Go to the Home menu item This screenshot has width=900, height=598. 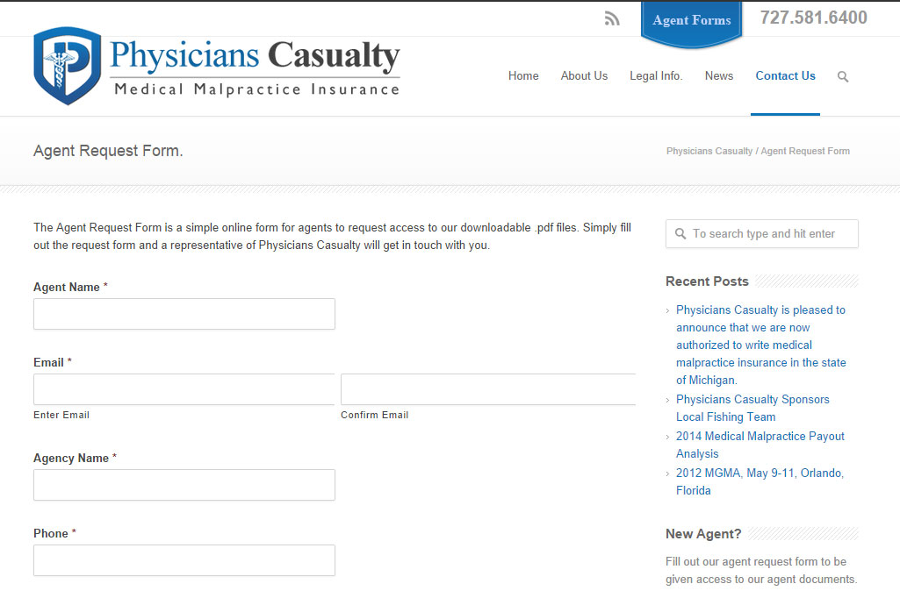click(523, 75)
